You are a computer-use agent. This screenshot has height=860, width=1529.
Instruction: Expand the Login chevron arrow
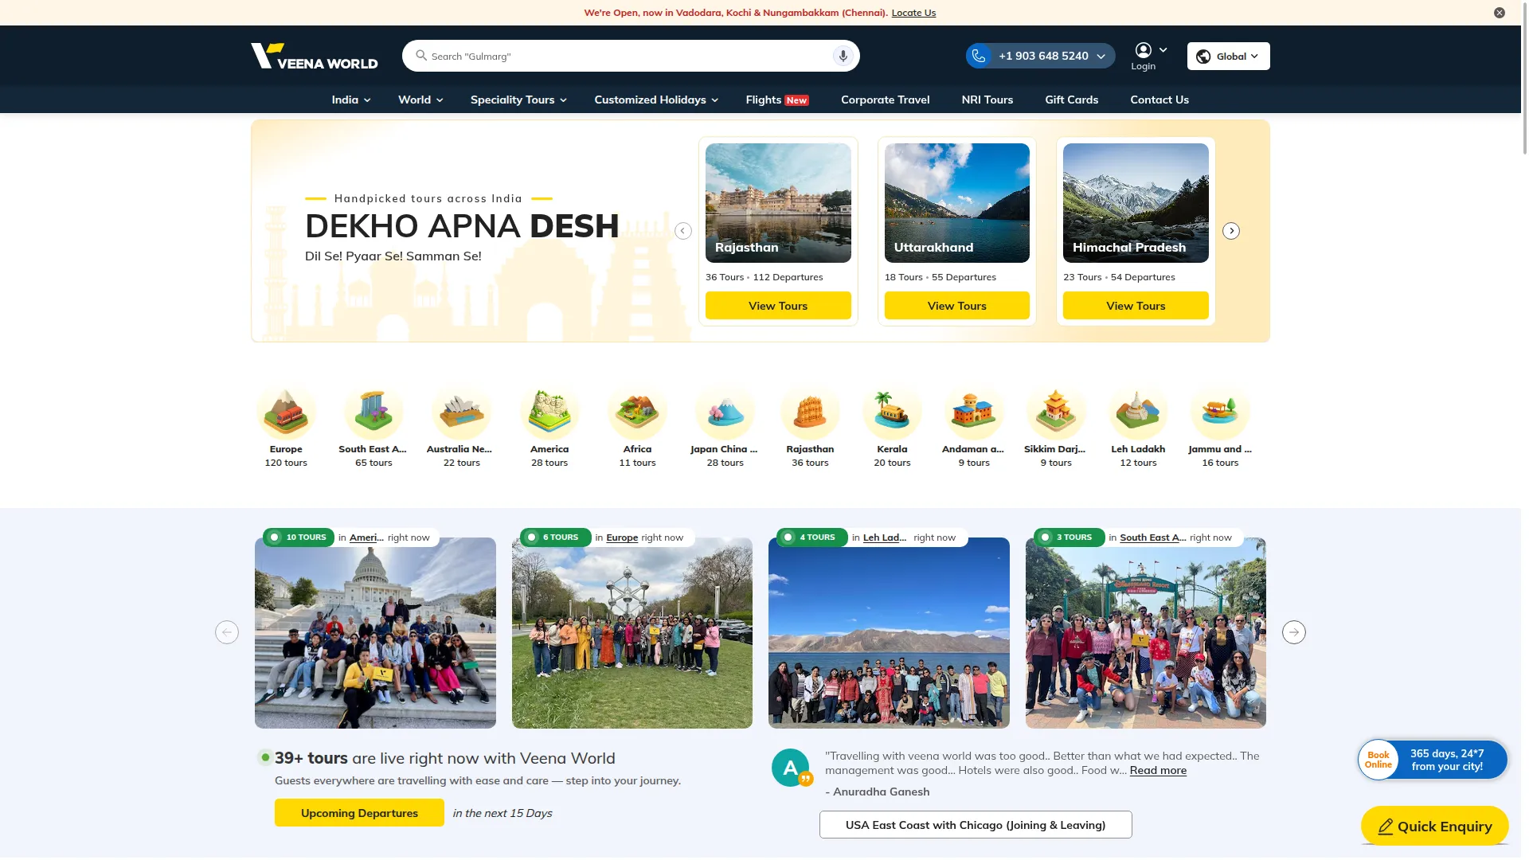click(1163, 49)
